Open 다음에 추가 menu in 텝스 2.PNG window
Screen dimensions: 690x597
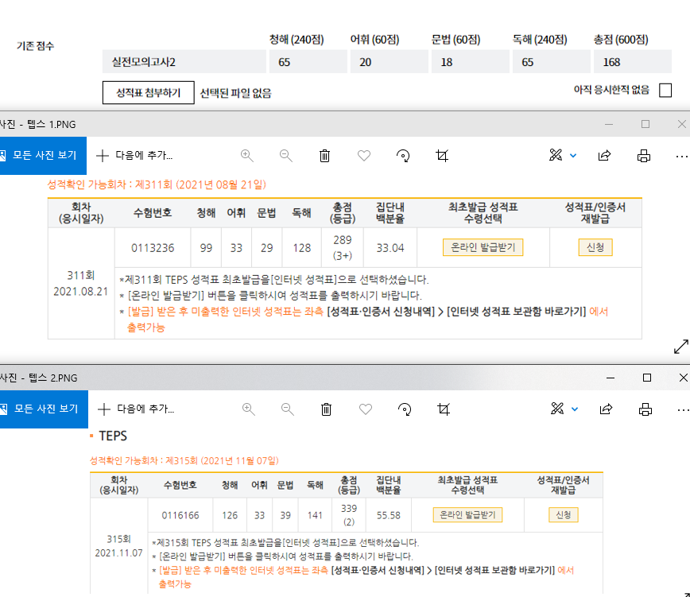[x=136, y=409]
